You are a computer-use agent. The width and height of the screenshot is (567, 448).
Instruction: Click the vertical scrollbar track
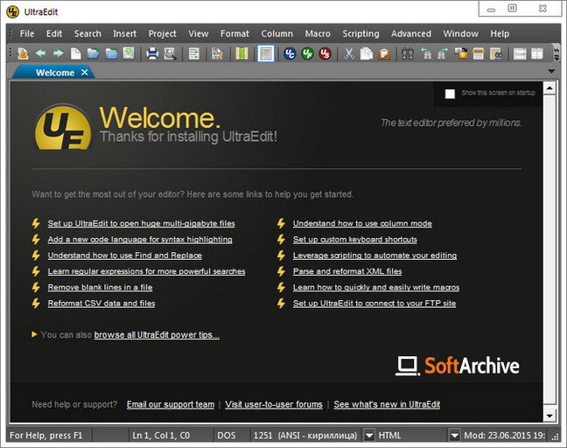(x=549, y=249)
